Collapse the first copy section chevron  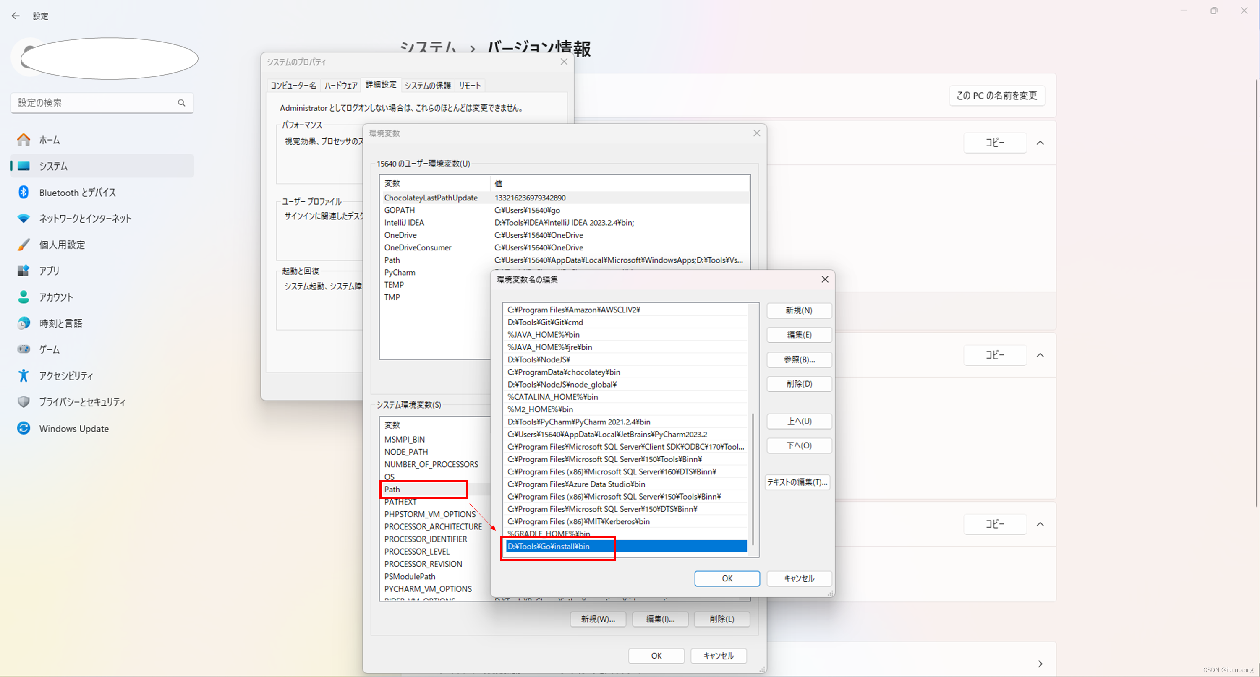1040,143
